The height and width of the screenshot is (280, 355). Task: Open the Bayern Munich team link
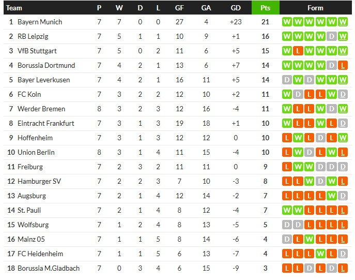pyautogui.click(x=40, y=22)
